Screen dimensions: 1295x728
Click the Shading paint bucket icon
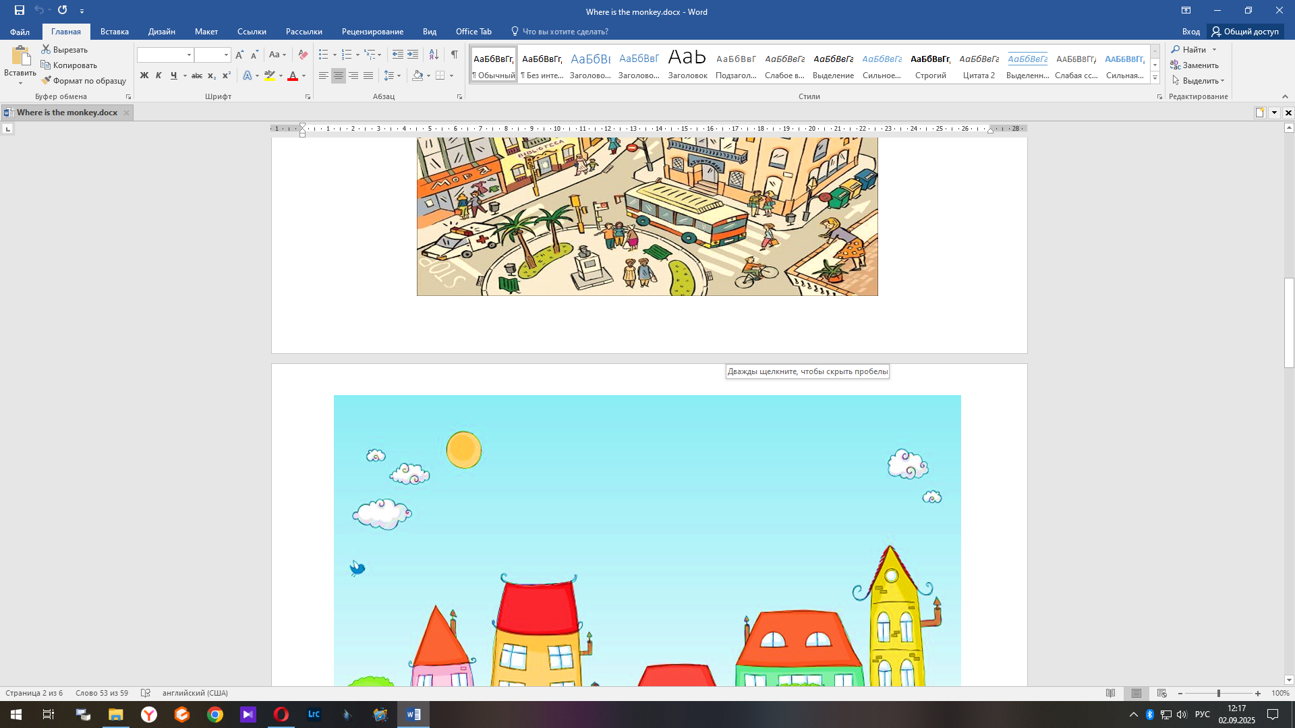(418, 75)
